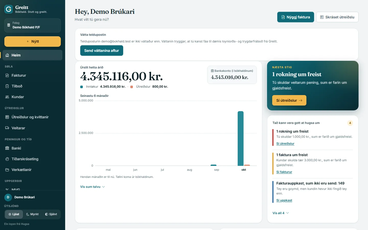Expand Vís sum talvu

93,187
